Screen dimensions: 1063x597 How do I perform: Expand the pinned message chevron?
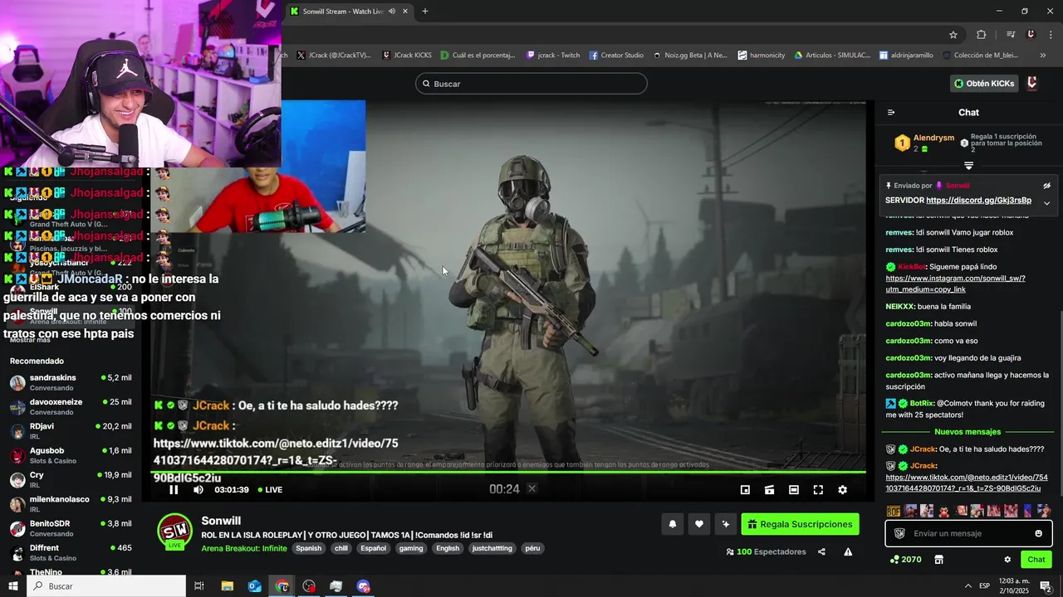click(x=1047, y=203)
